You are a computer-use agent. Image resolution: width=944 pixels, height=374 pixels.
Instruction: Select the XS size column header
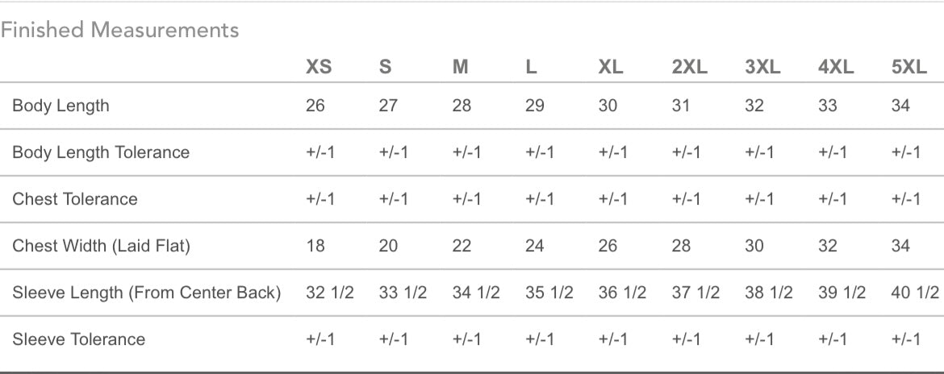pos(319,68)
